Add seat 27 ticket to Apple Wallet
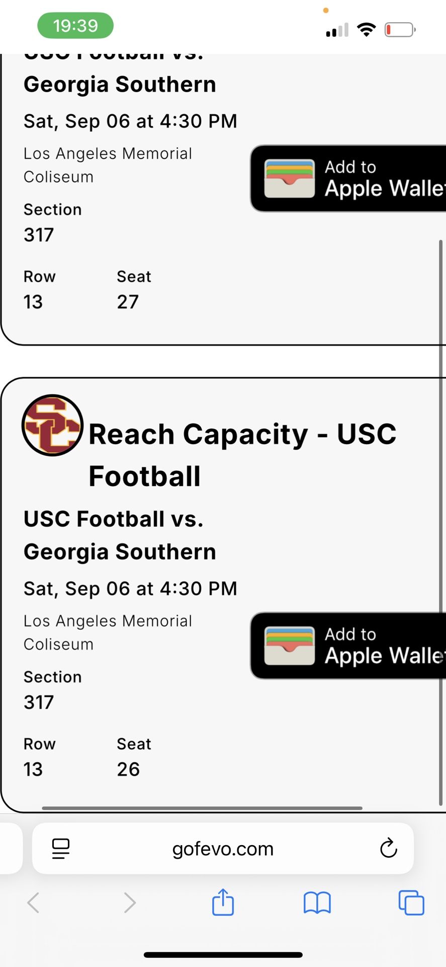The width and height of the screenshot is (446, 967). click(348, 178)
